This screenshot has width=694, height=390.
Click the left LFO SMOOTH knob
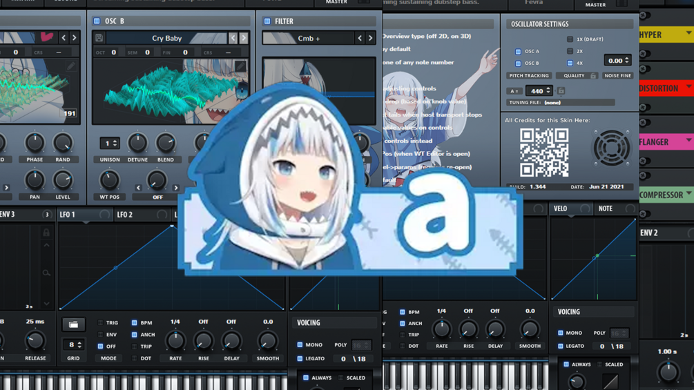[267, 341]
